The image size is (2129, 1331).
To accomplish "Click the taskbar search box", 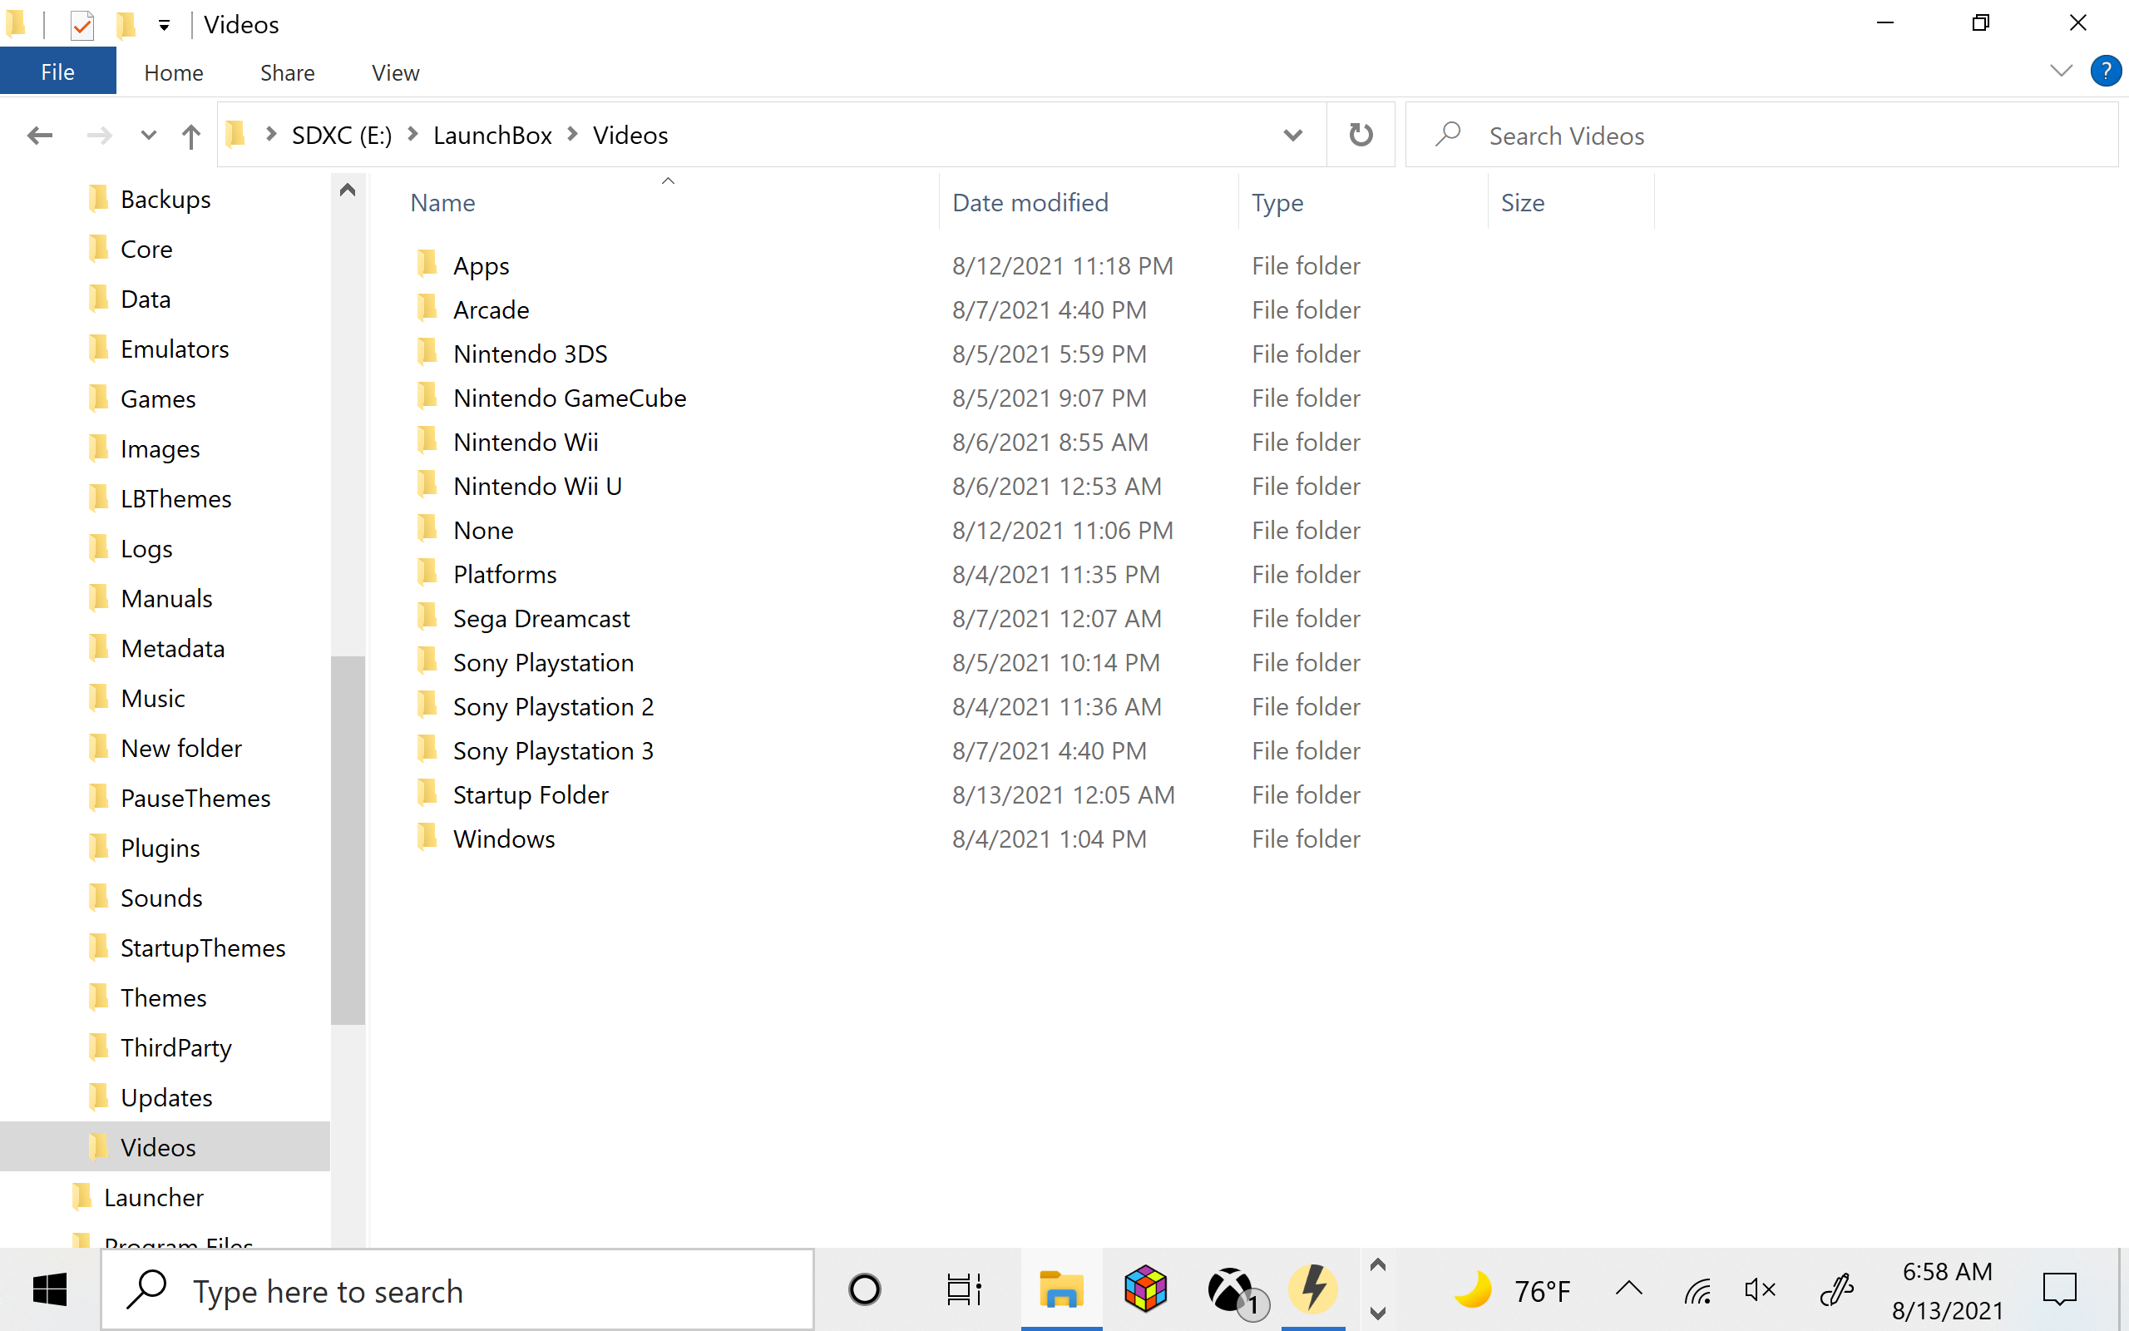I will click(x=457, y=1289).
